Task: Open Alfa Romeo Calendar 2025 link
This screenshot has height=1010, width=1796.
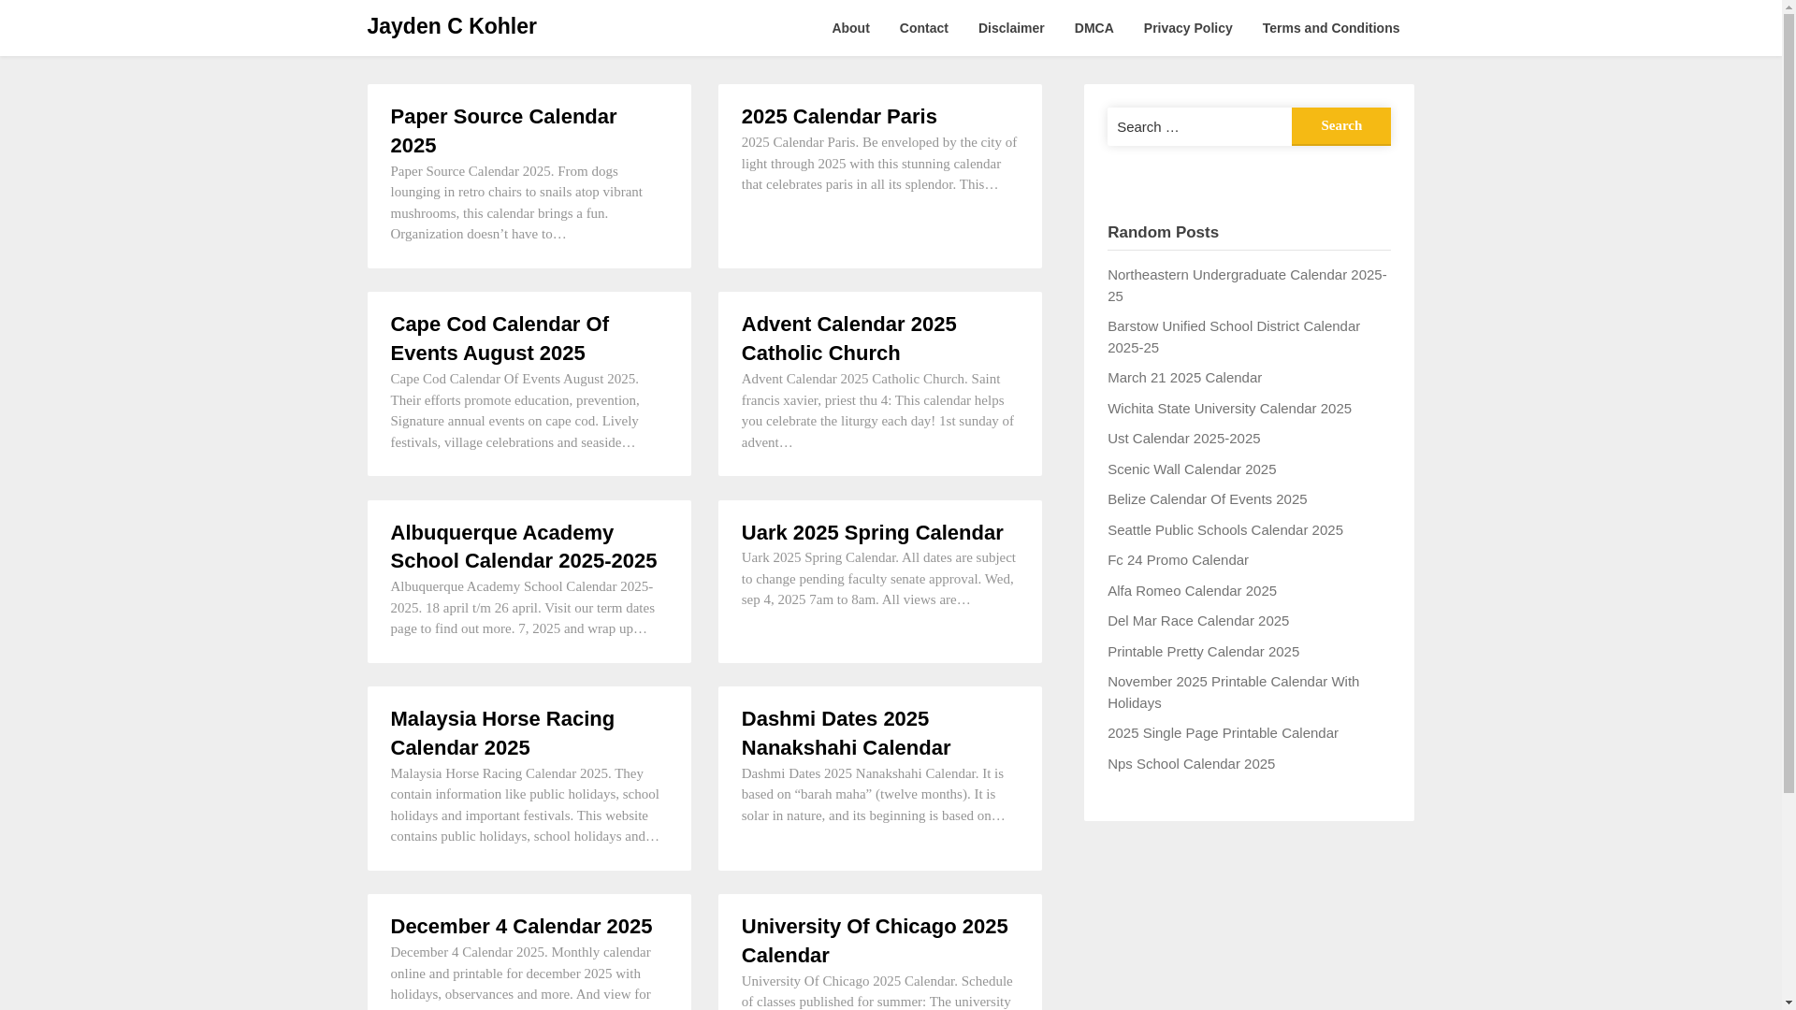Action: coord(1192,591)
